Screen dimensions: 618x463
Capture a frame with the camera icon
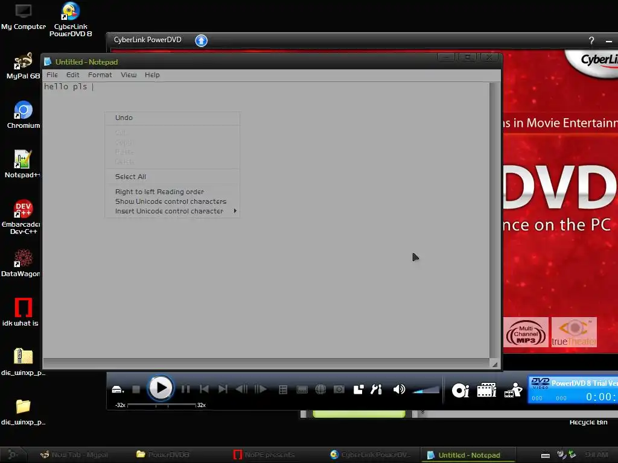coord(339,390)
